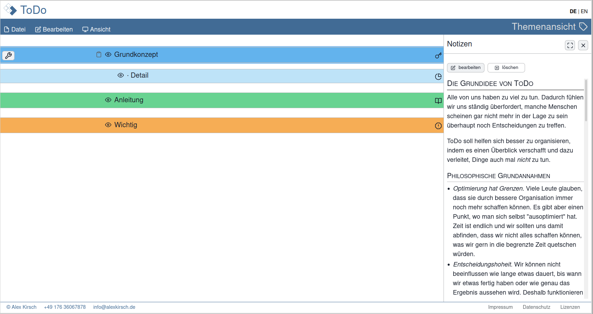Open the Impressum page
The width and height of the screenshot is (593, 314).
tap(500, 307)
